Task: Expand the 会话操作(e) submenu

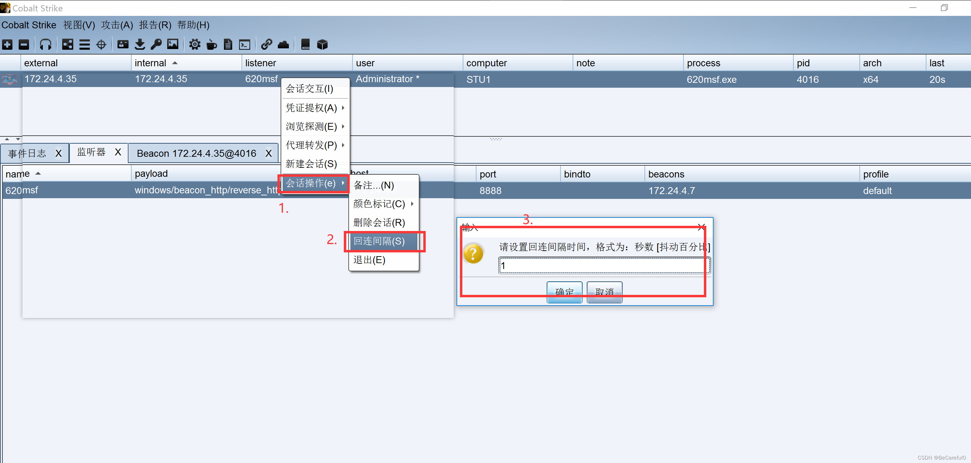Action: [x=315, y=183]
